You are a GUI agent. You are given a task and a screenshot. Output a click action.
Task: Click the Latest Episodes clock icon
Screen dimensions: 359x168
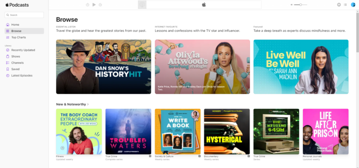pos(7,76)
